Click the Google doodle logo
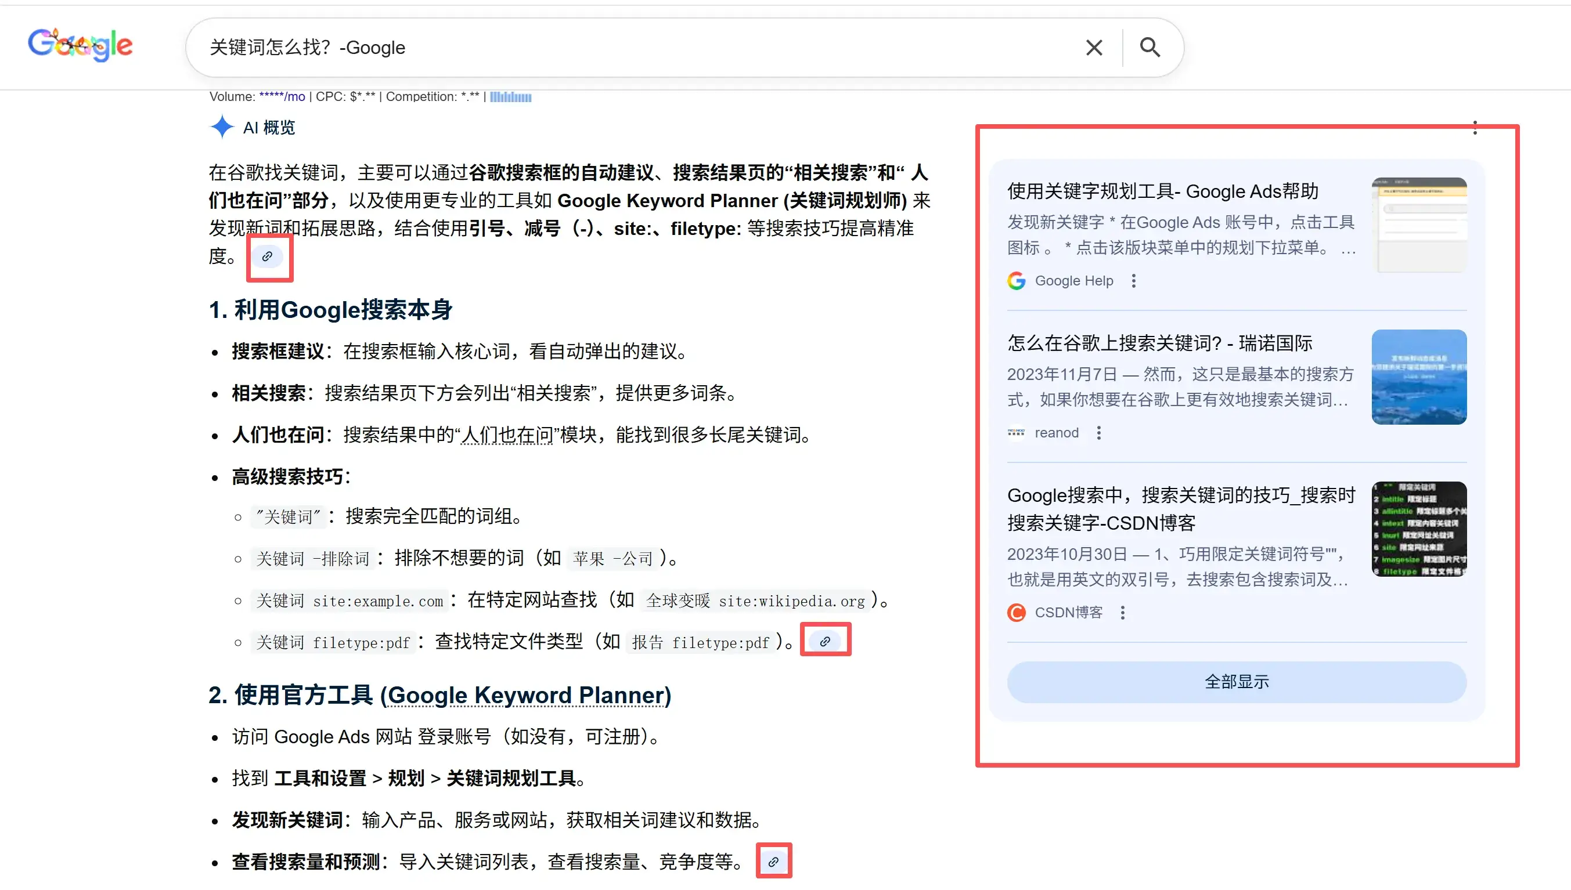The height and width of the screenshot is (890, 1571). click(x=80, y=45)
